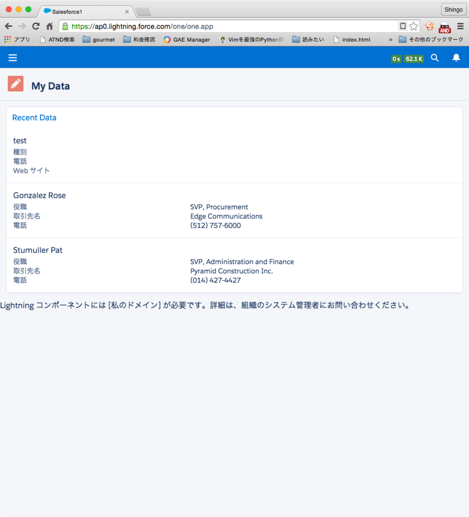Screen dimensions: 469x517
Task: Toggle the mobile device view icon
Action: (x=402, y=26)
